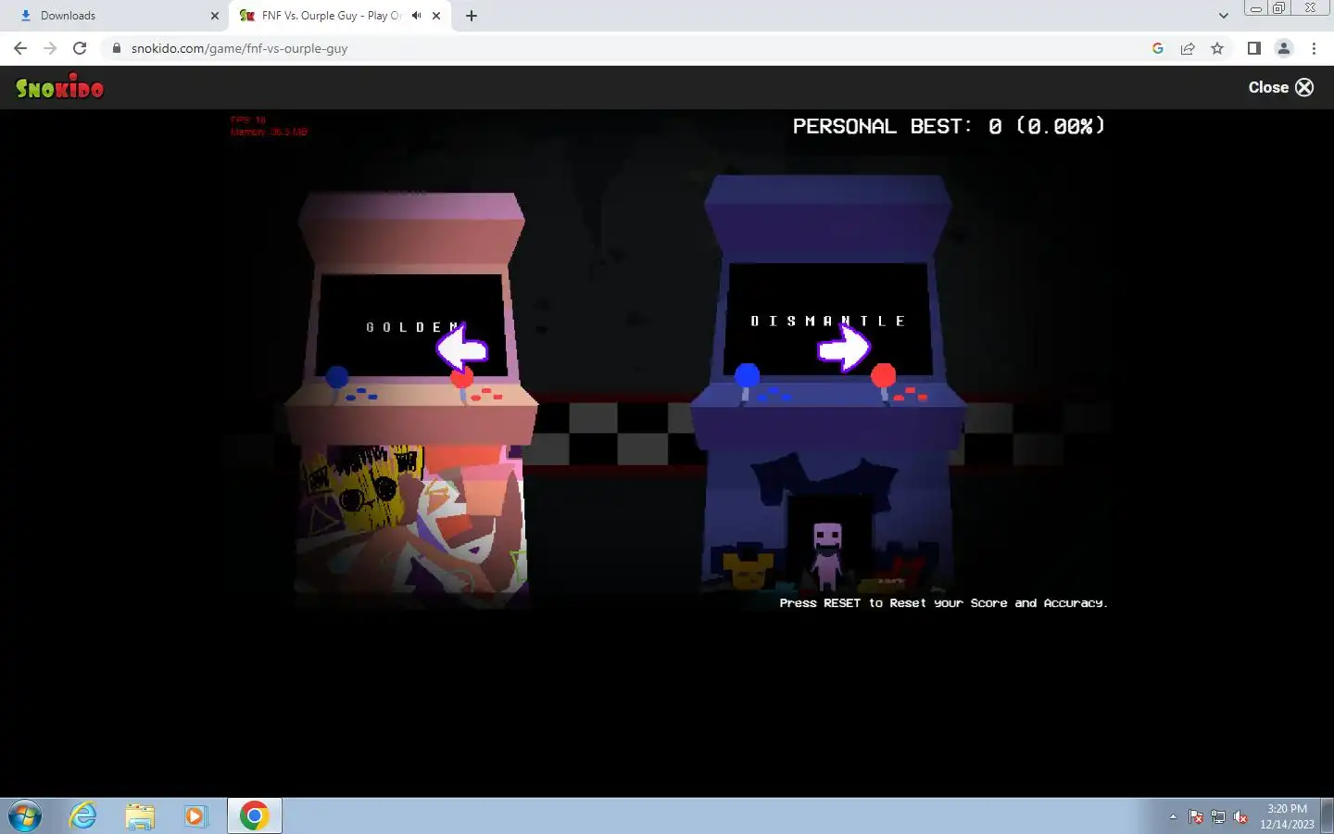Open the Google icon in the address bar
This screenshot has height=834, width=1334.
(x=1158, y=48)
